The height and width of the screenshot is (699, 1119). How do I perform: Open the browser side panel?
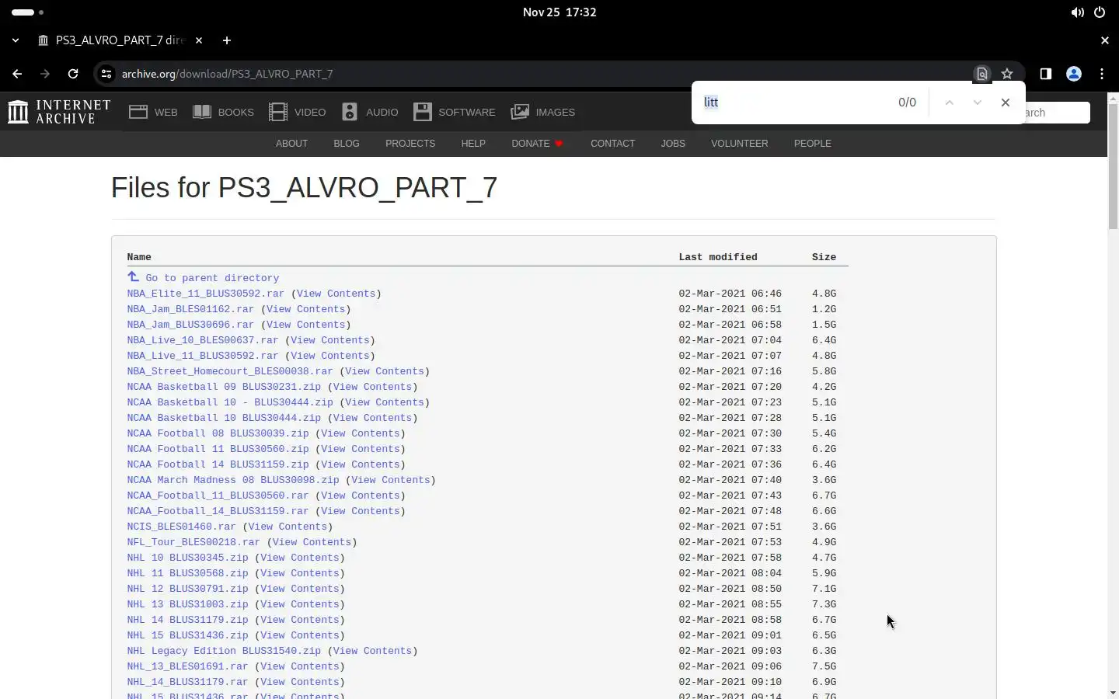click(x=1046, y=74)
